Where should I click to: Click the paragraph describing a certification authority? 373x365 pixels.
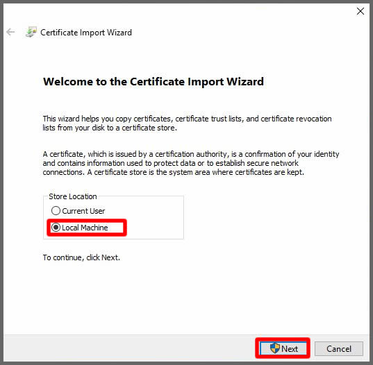191,163
